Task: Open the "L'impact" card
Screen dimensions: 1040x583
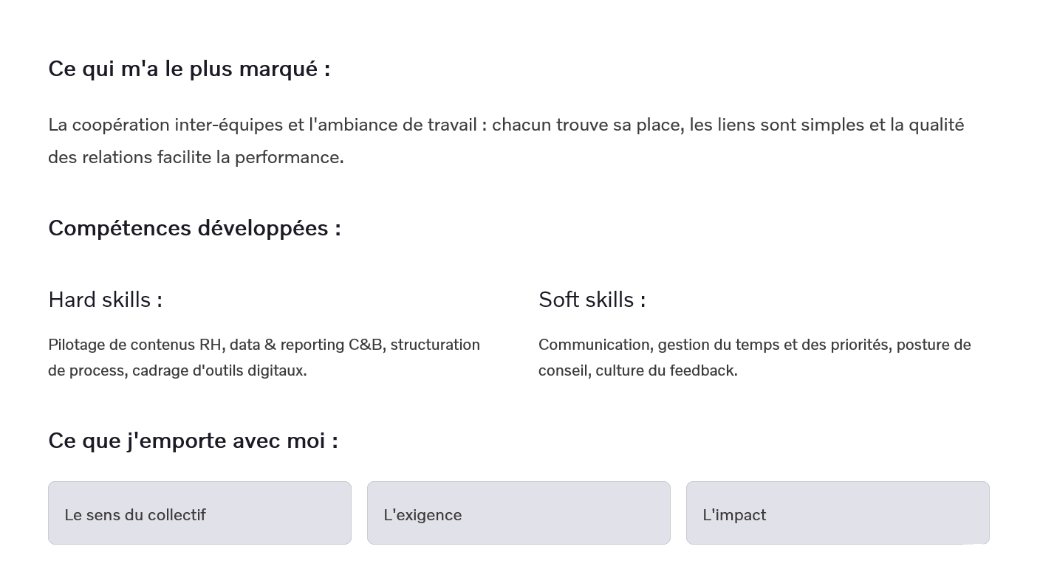Action: pyautogui.click(x=838, y=514)
